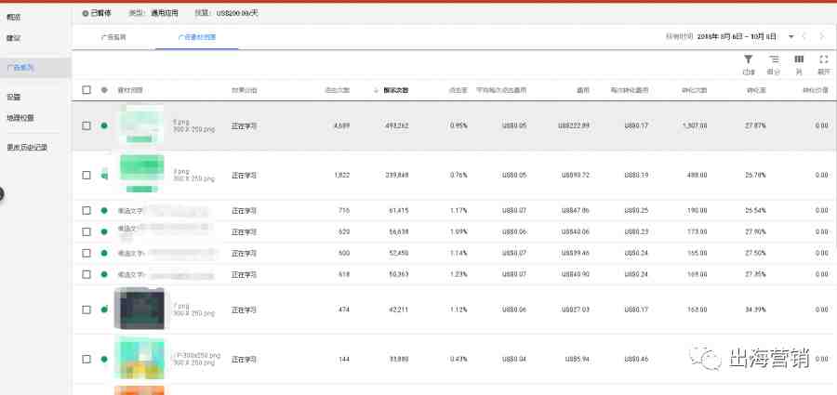This screenshot has height=395, width=837.
Task: Tick checkbox of row with 1,822 clicks
Action: pos(86,175)
